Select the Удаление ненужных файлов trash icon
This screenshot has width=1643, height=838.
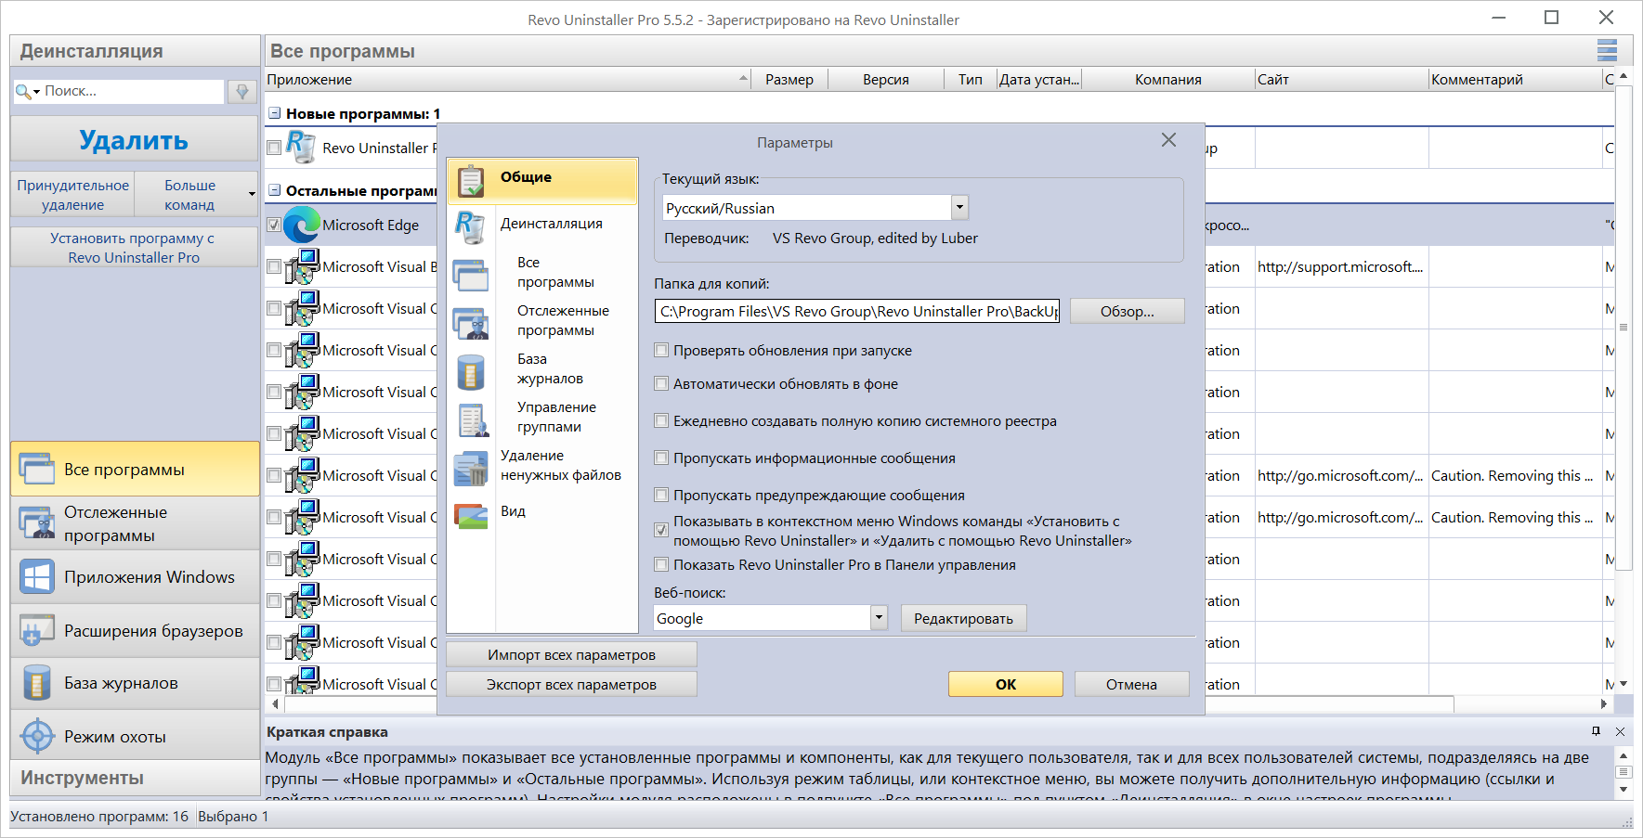pyautogui.click(x=471, y=469)
